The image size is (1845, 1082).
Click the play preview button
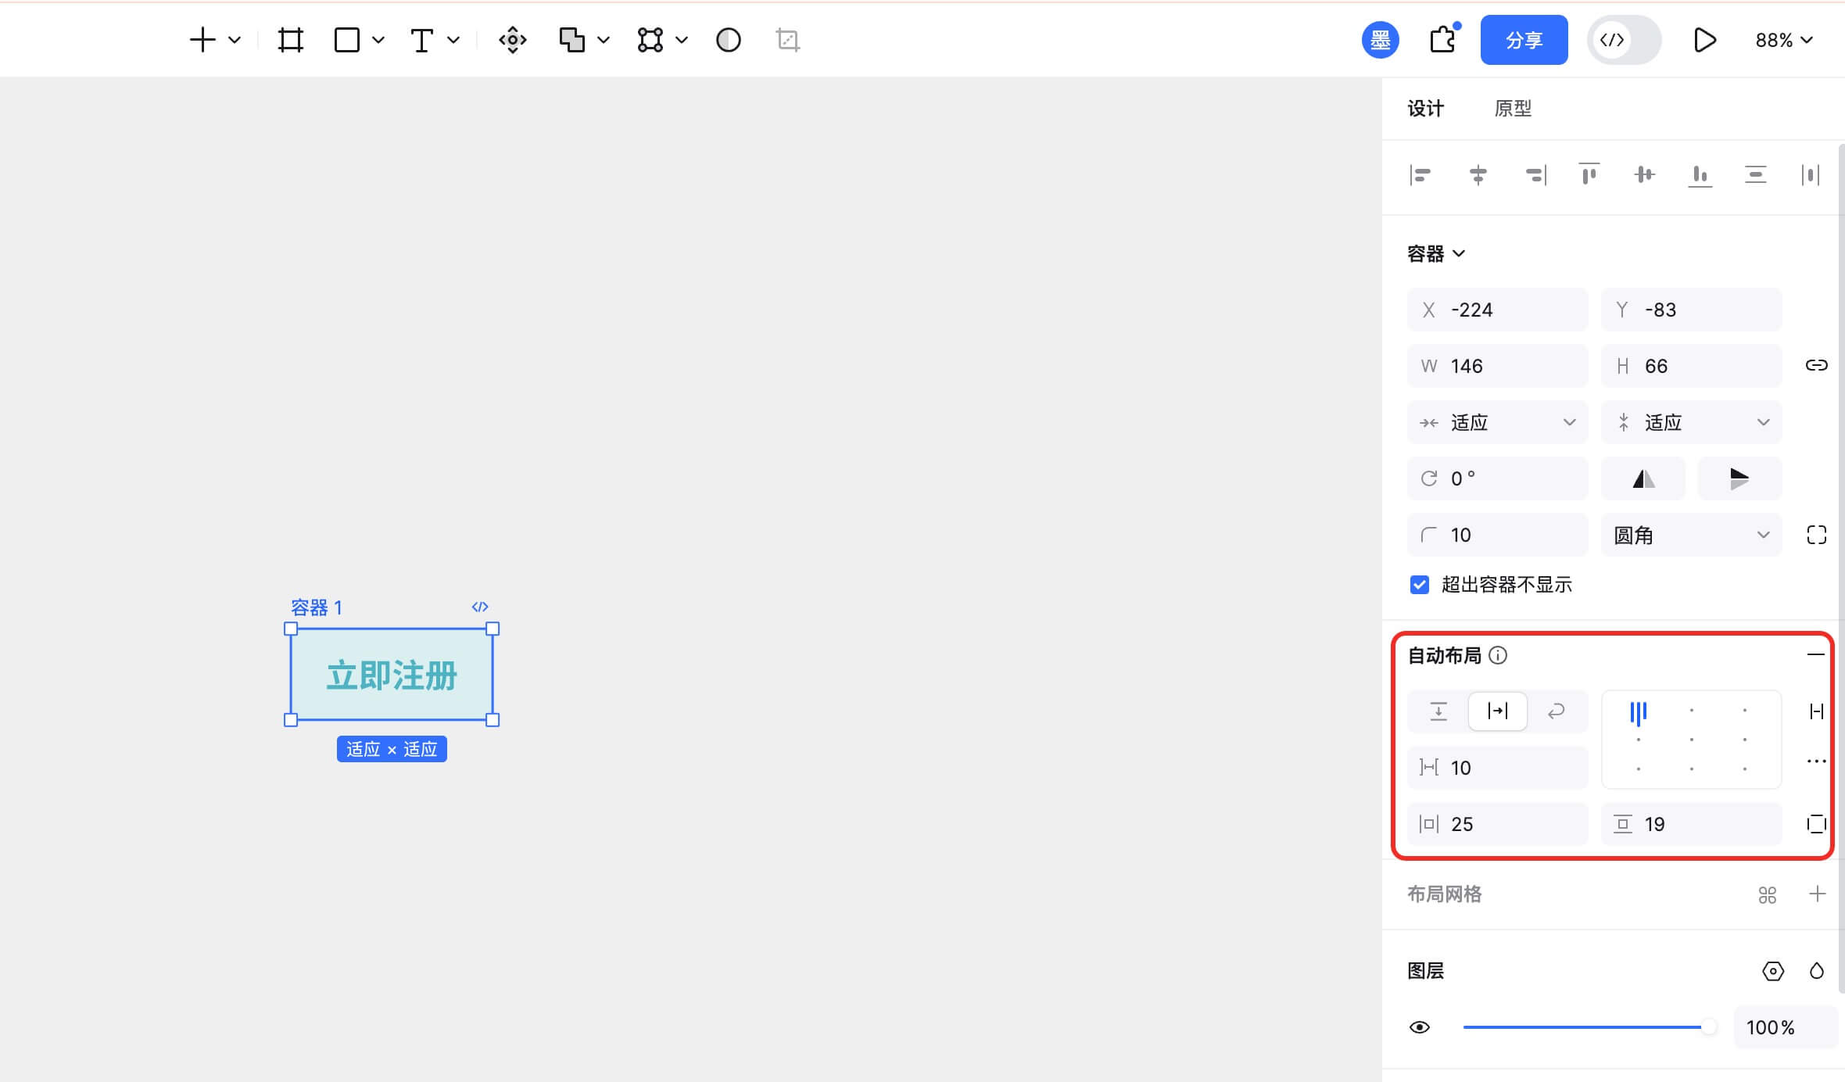tap(1703, 40)
